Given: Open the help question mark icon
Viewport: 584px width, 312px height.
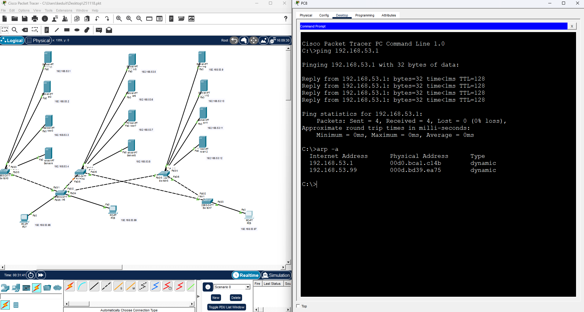Looking at the screenshot, I should click(x=286, y=19).
